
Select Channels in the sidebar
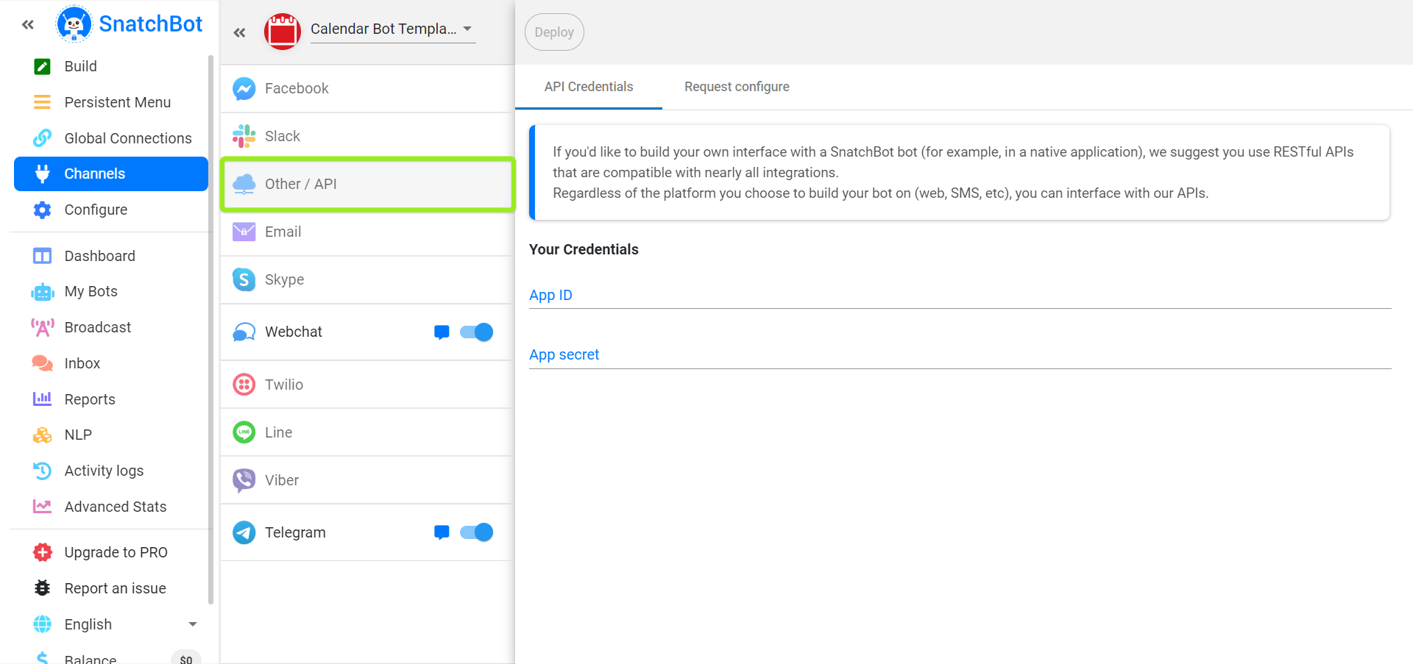[111, 174]
